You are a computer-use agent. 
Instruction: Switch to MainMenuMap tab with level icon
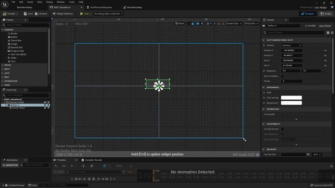pos(132,7)
